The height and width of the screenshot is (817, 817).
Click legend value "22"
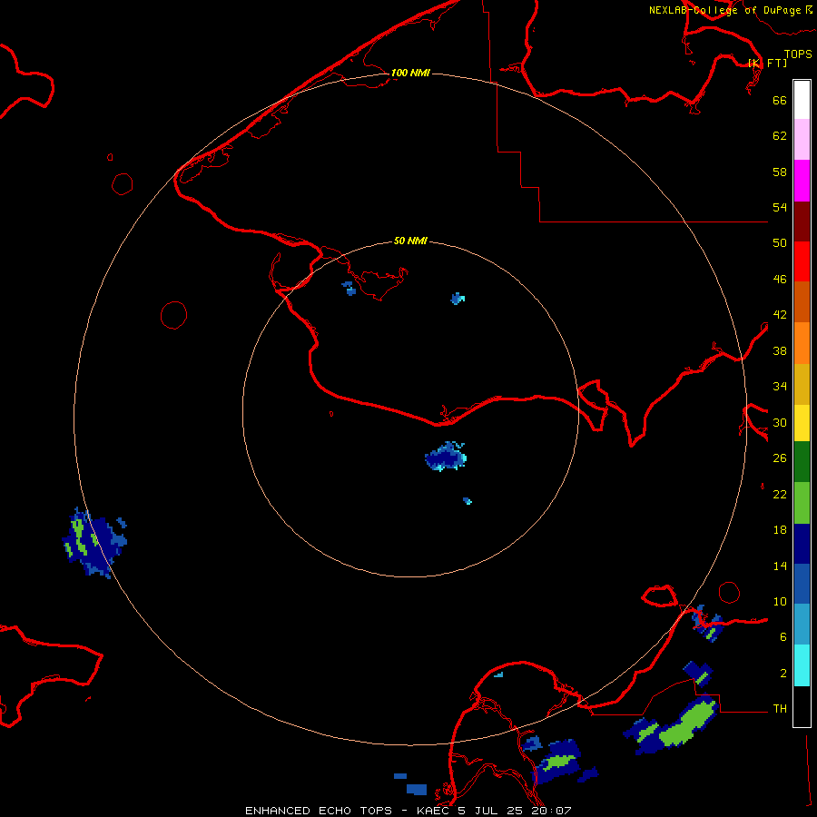[780, 495]
